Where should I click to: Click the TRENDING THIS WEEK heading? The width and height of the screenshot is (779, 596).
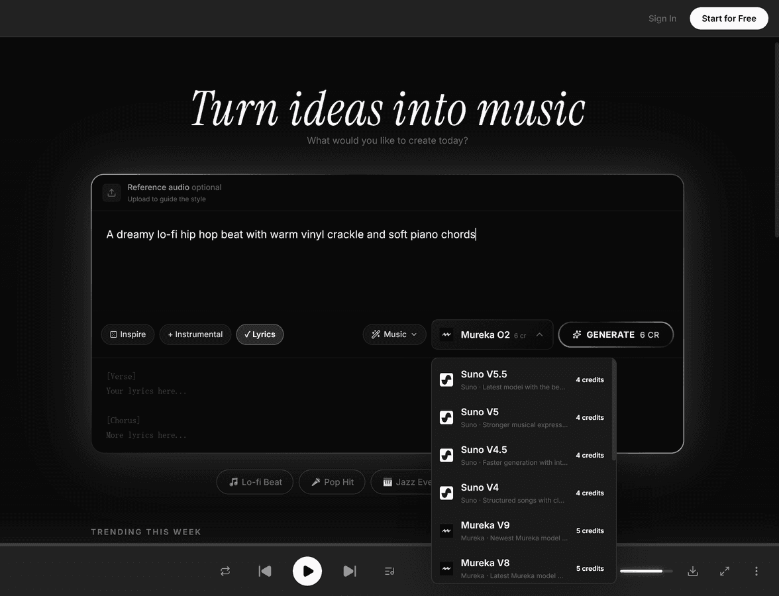coord(146,532)
